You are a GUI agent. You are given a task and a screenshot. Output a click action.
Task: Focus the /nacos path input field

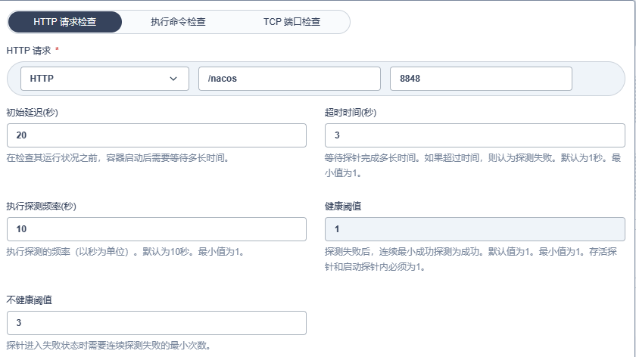coord(289,79)
